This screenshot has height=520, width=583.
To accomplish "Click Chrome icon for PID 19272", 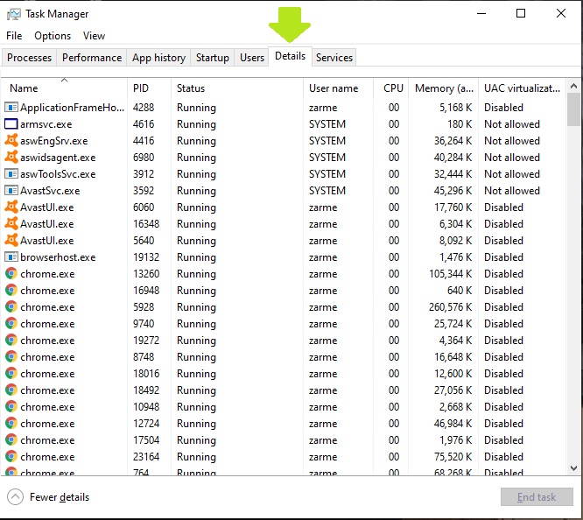I will (11, 340).
